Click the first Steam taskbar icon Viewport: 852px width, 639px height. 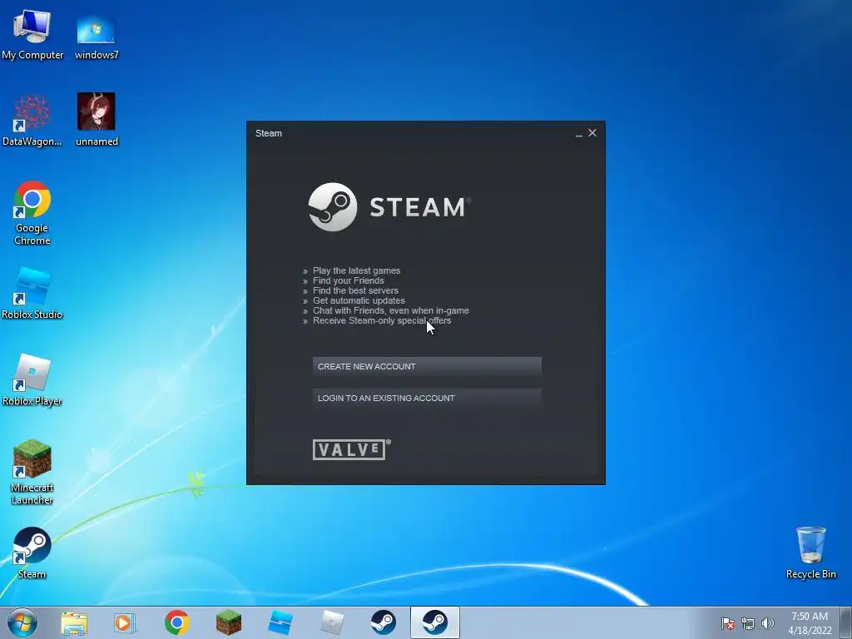tap(384, 622)
